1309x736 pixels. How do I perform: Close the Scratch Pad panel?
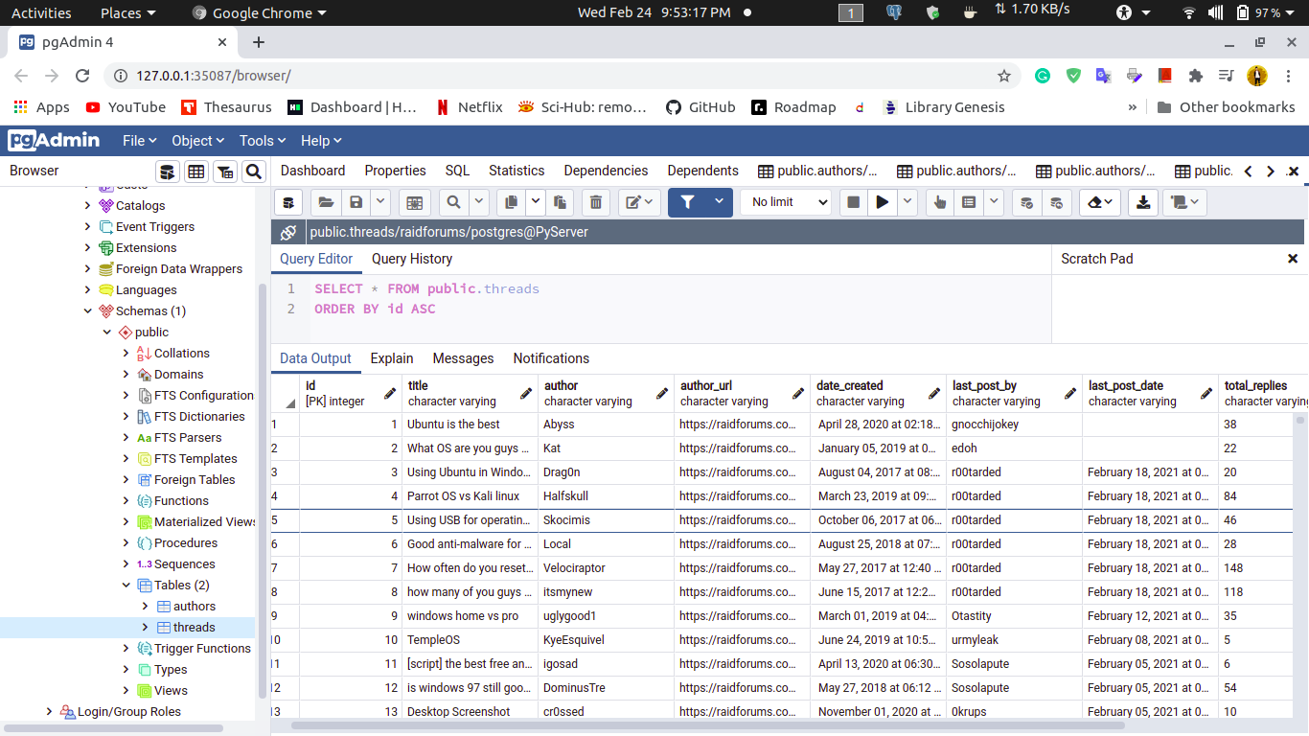click(x=1292, y=259)
